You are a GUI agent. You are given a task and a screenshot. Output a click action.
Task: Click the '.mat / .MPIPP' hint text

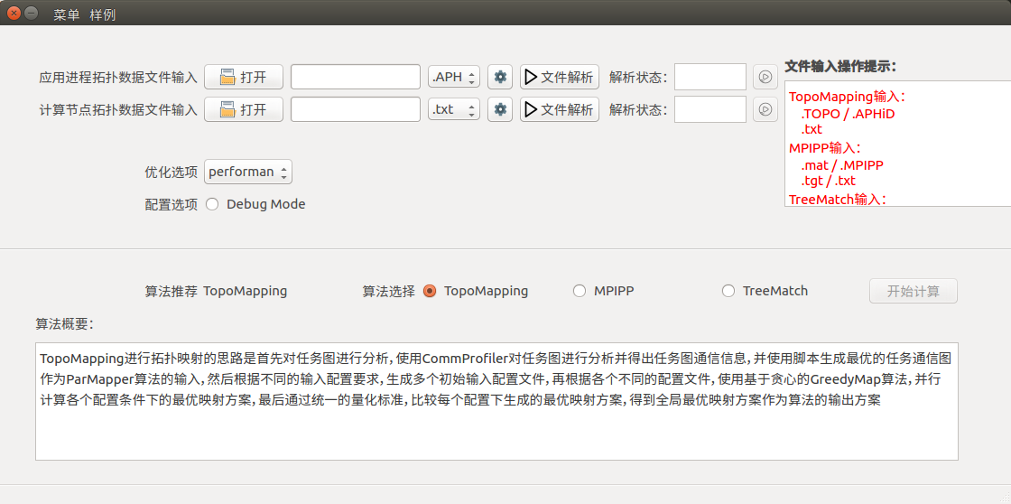(842, 164)
